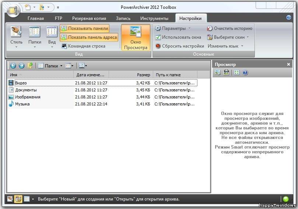Expand the quick-access toolbar customize arrow
298x209 pixels.
[58, 7]
